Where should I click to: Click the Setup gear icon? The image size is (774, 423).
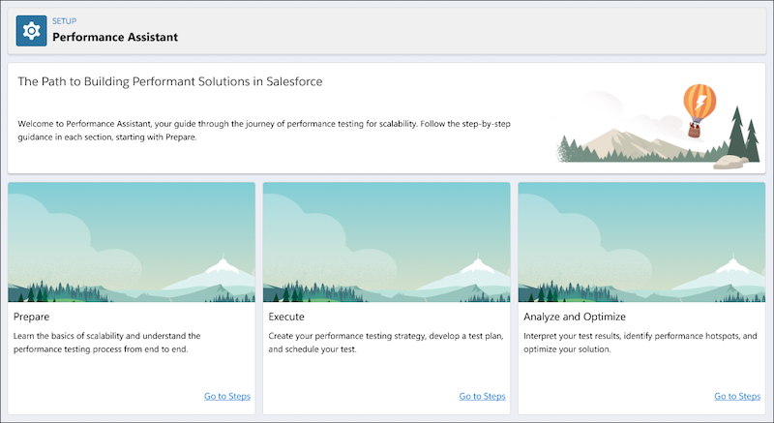[32, 31]
